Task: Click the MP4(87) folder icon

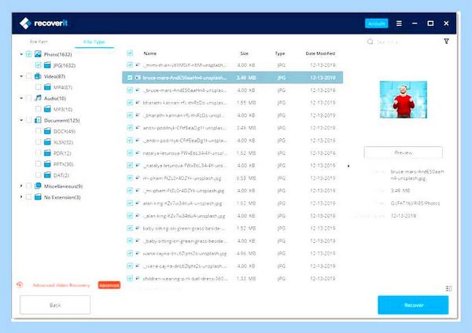Action: pos(47,87)
